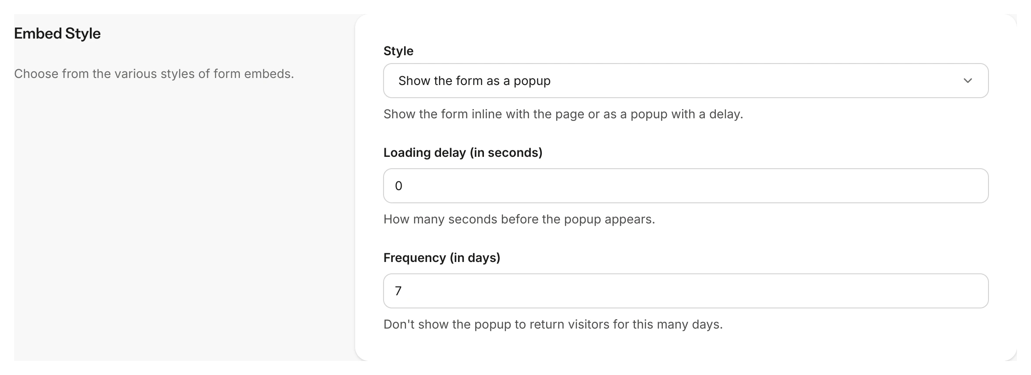Click the currently selected popup style option

tap(474, 81)
